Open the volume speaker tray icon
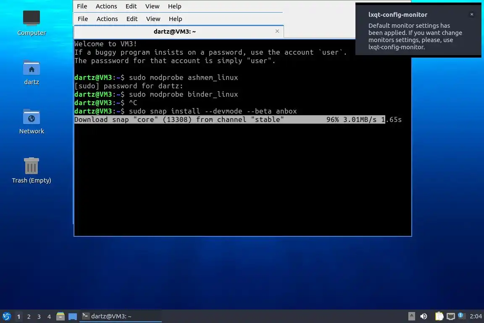This screenshot has height=323, width=484. [x=424, y=316]
